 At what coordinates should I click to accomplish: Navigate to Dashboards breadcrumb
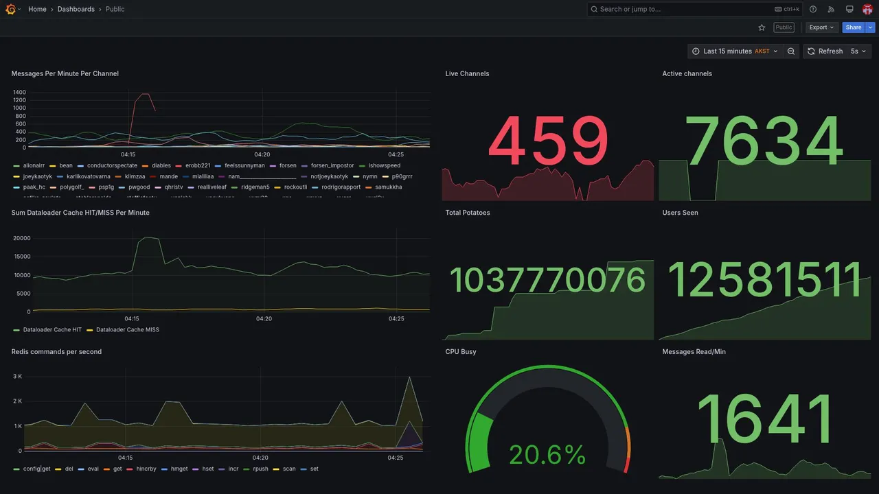tap(76, 9)
